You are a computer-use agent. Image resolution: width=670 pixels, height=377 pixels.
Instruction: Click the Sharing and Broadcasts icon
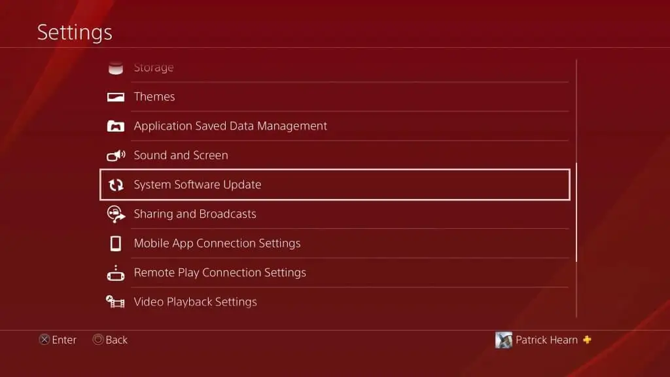[116, 214]
